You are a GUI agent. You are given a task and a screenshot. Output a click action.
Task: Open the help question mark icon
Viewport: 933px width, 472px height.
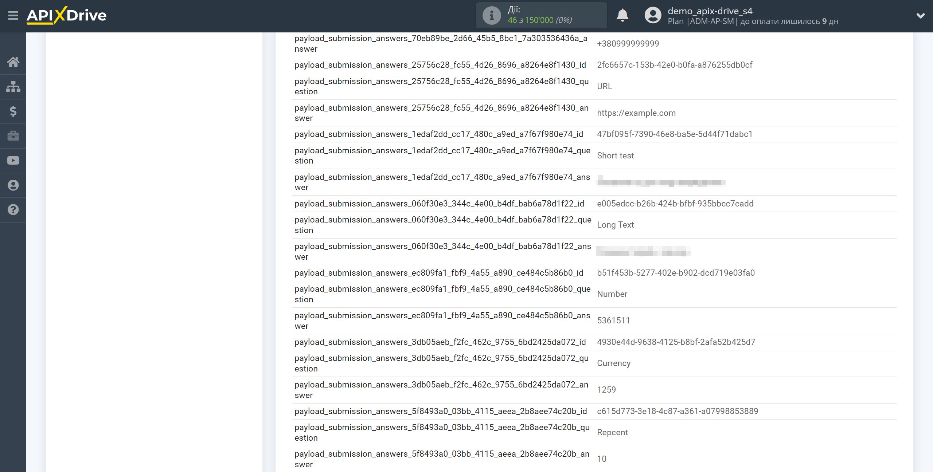[13, 210]
